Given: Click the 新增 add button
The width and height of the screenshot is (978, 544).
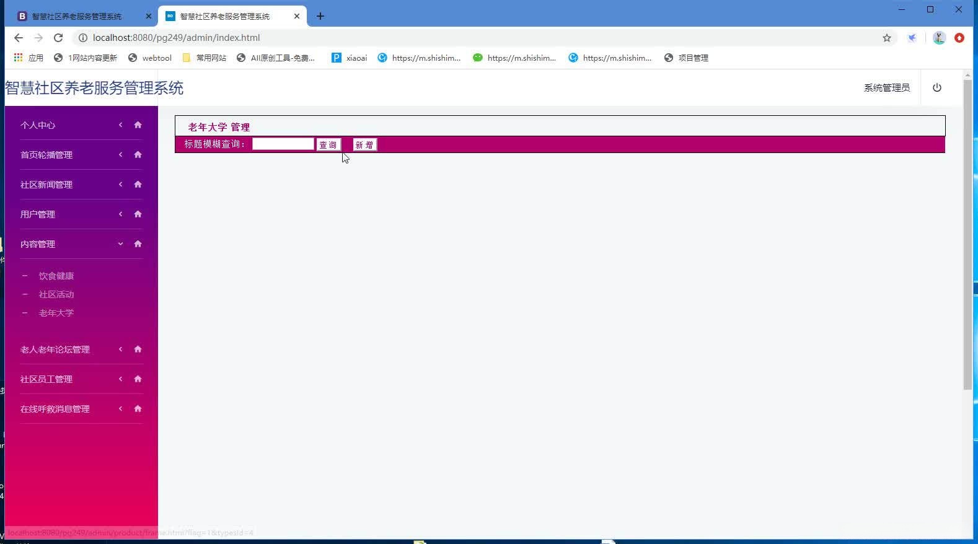Looking at the screenshot, I should pyautogui.click(x=364, y=145).
